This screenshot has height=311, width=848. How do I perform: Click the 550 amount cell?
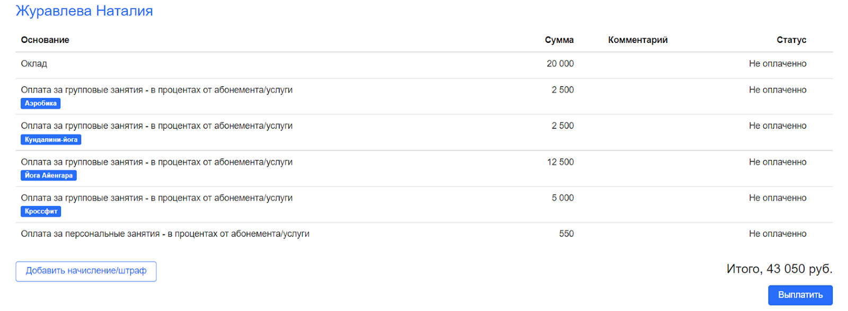click(566, 234)
